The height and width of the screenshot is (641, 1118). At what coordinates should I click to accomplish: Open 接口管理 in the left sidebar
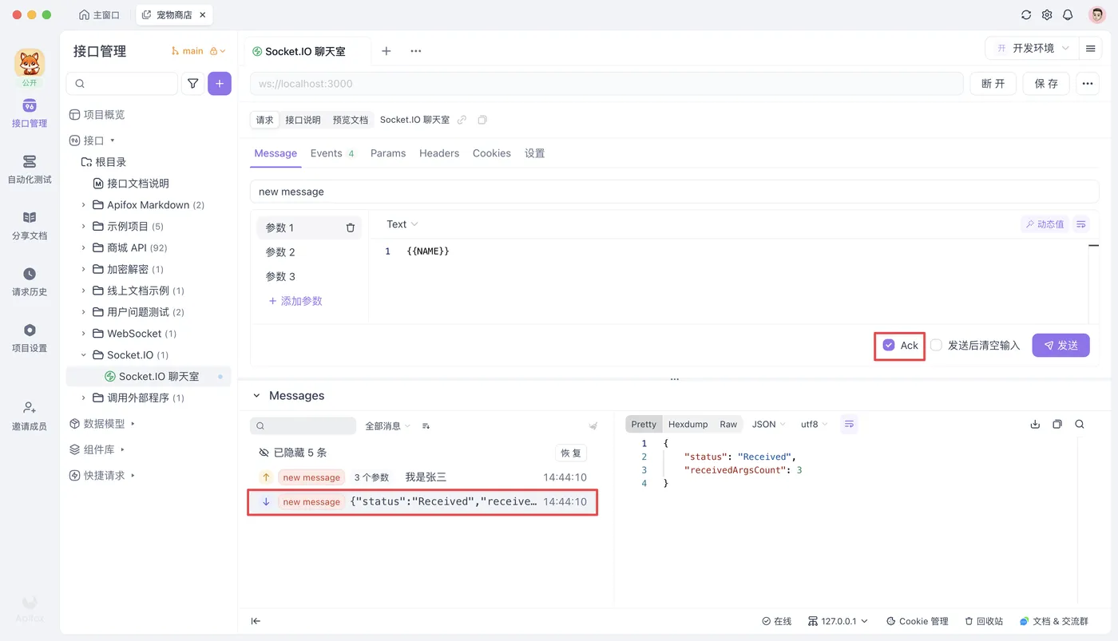pyautogui.click(x=30, y=113)
